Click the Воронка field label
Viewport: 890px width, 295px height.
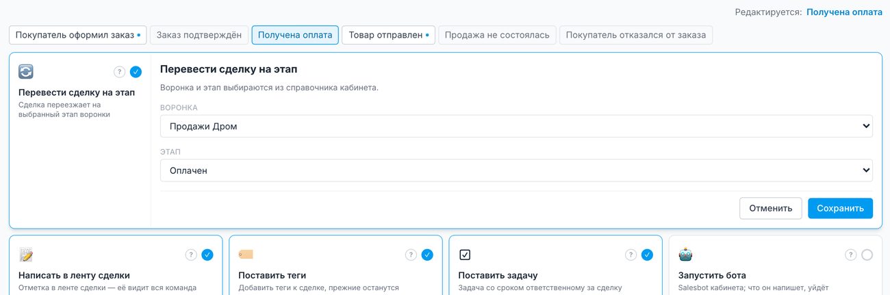pos(179,107)
